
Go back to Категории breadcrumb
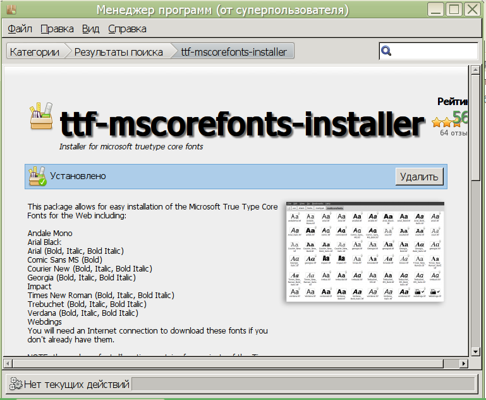pyautogui.click(x=35, y=52)
